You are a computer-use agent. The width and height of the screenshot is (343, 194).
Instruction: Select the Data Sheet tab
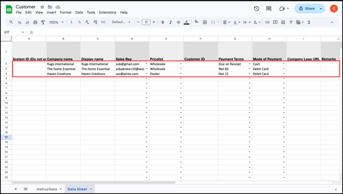click(77, 189)
